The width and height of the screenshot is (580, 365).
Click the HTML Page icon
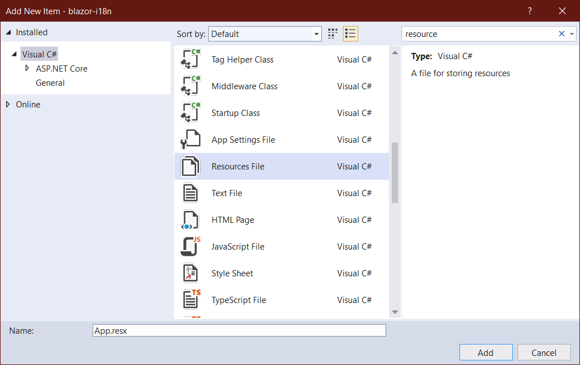click(190, 219)
